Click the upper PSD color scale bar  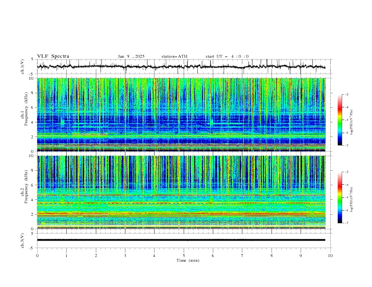pos(340,120)
